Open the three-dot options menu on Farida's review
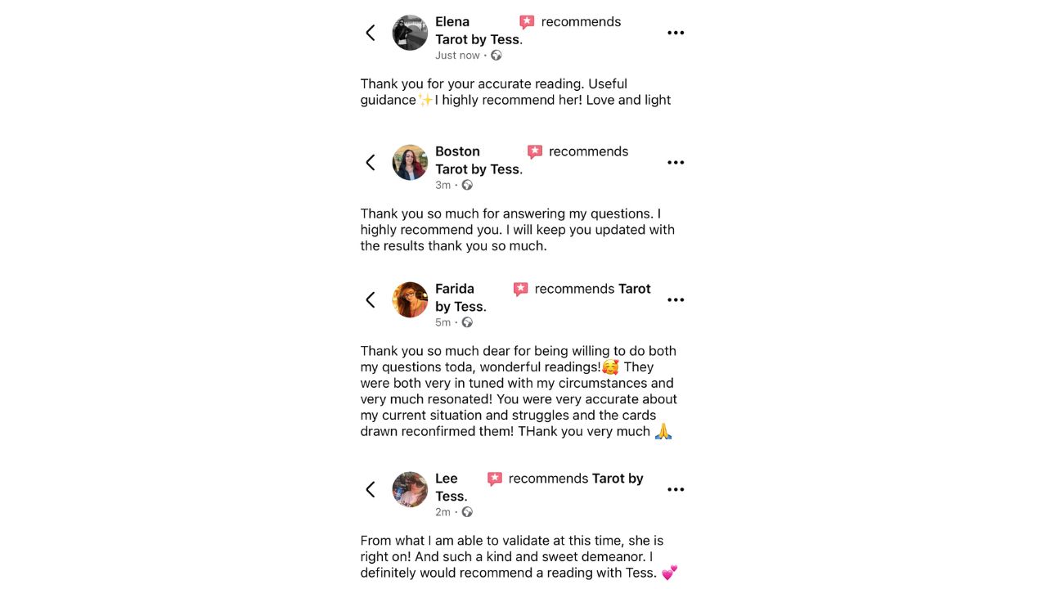This screenshot has height=589, width=1047. (x=676, y=300)
